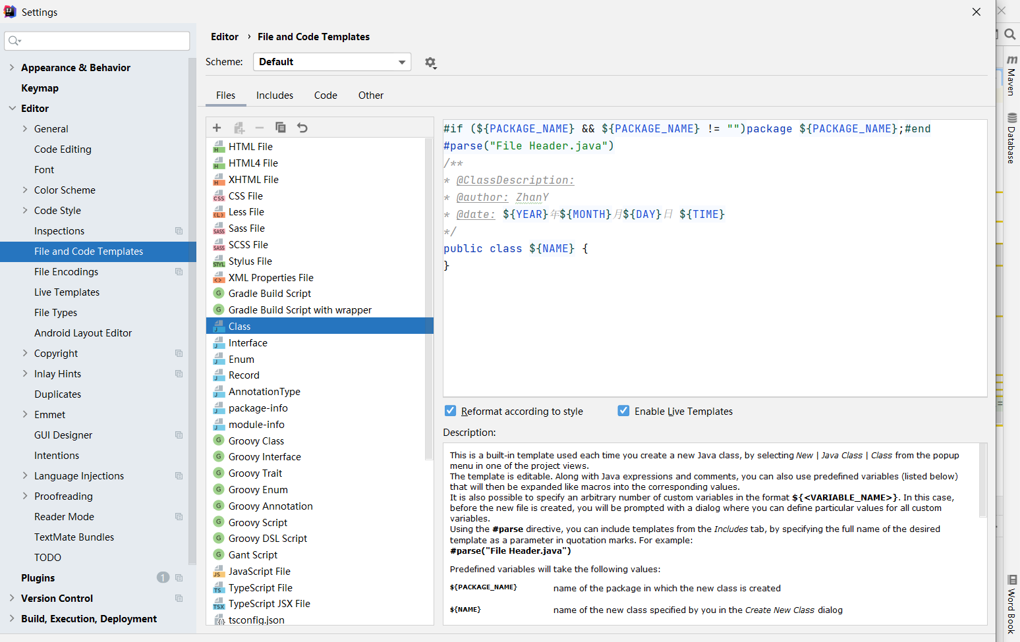Expand Appearance & Behavior section
Viewport: 1020px width, 642px height.
12,67
